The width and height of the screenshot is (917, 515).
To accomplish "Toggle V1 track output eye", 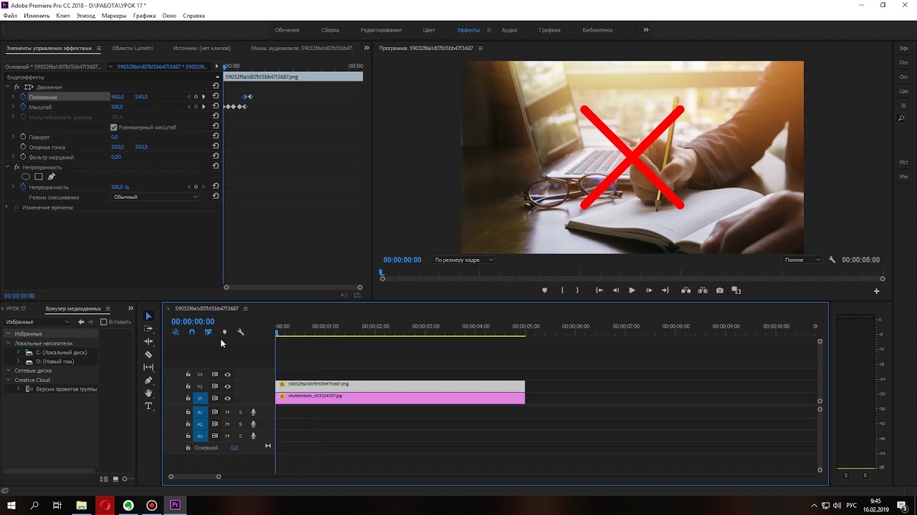I will pyautogui.click(x=228, y=398).
